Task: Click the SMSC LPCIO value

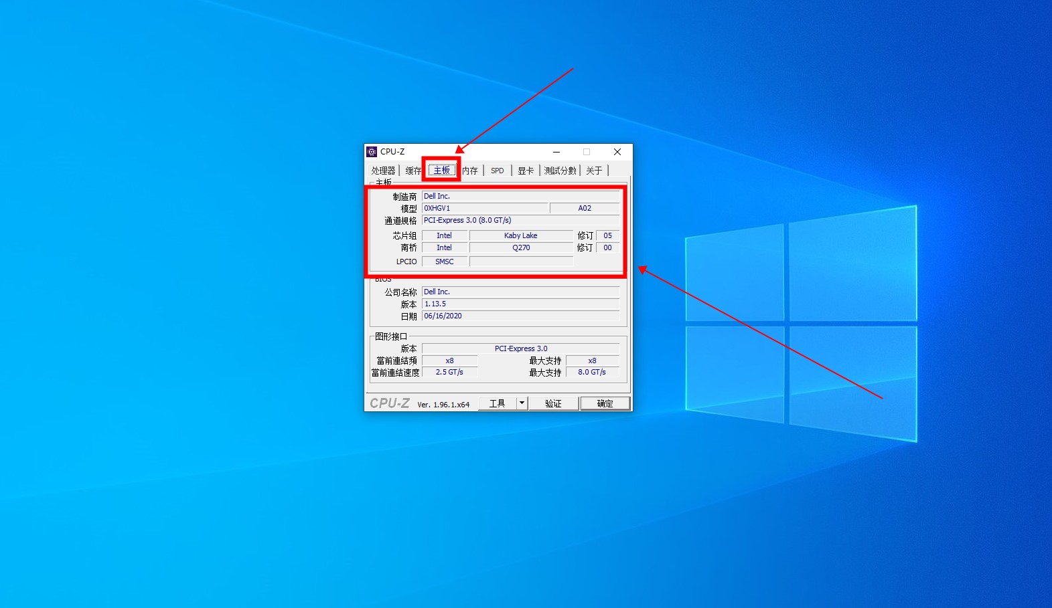Action: tap(445, 262)
